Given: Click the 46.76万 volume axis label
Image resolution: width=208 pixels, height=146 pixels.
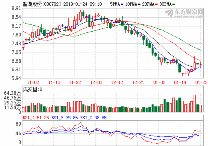Looking at the screenshot, I should coord(12,98).
